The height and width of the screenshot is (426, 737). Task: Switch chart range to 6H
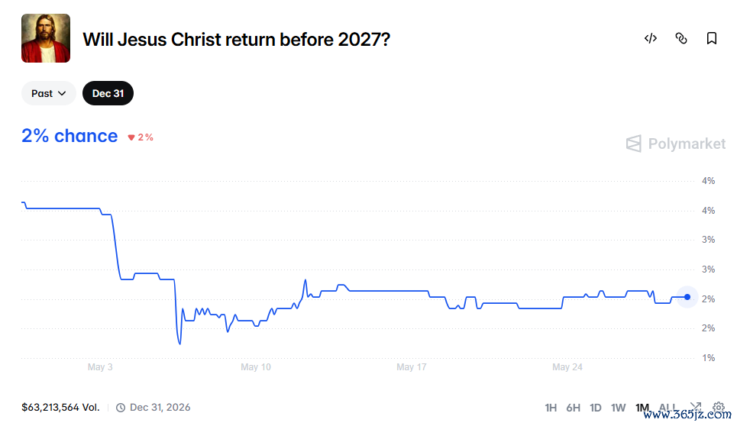click(573, 408)
